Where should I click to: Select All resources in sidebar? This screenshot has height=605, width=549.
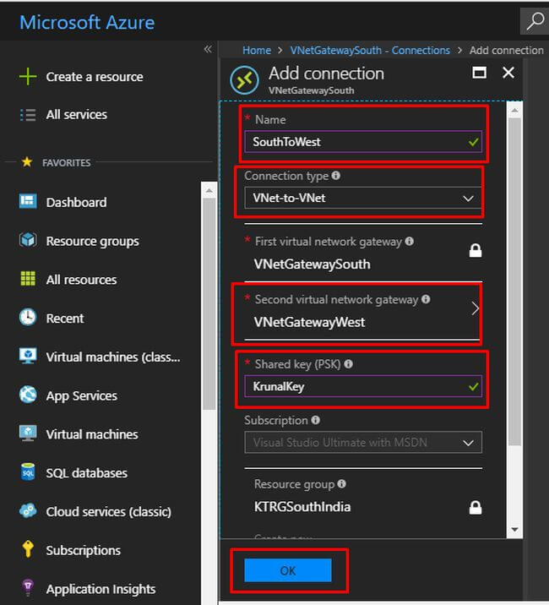(x=81, y=280)
